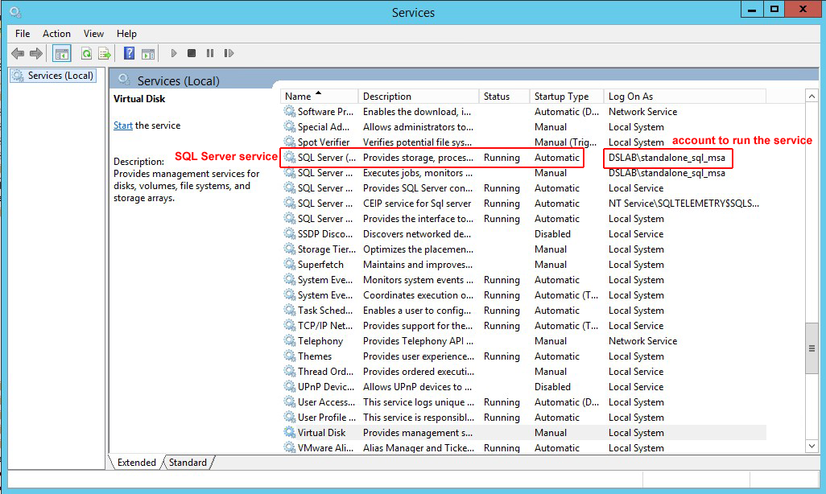Switch to the Standard tab
This screenshot has height=494, width=826.
tap(187, 463)
